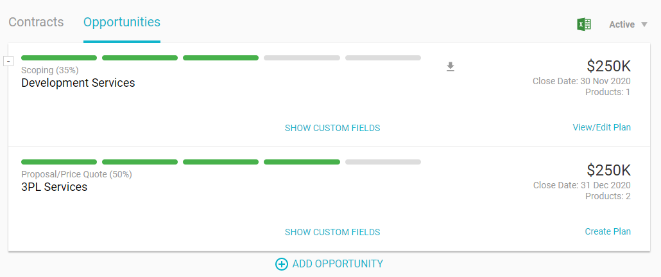This screenshot has height=277, width=661.
Task: Click fourth gray stage of Development Services
Action: [x=302, y=58]
